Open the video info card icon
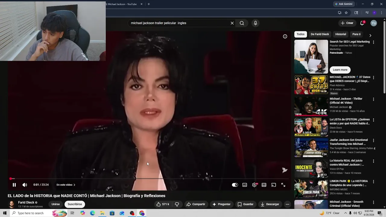The image size is (386, 217). pyautogui.click(x=285, y=36)
